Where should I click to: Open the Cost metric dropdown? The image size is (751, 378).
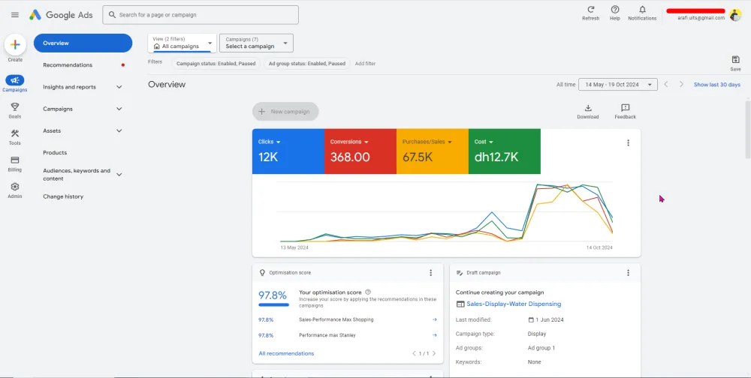[x=484, y=142]
